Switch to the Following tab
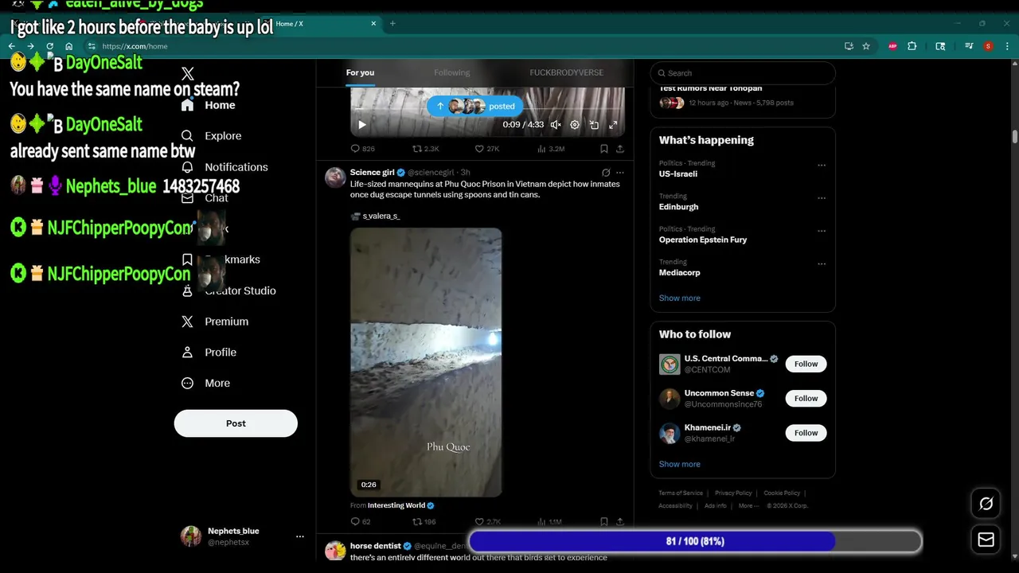The height and width of the screenshot is (573, 1019). coord(452,72)
